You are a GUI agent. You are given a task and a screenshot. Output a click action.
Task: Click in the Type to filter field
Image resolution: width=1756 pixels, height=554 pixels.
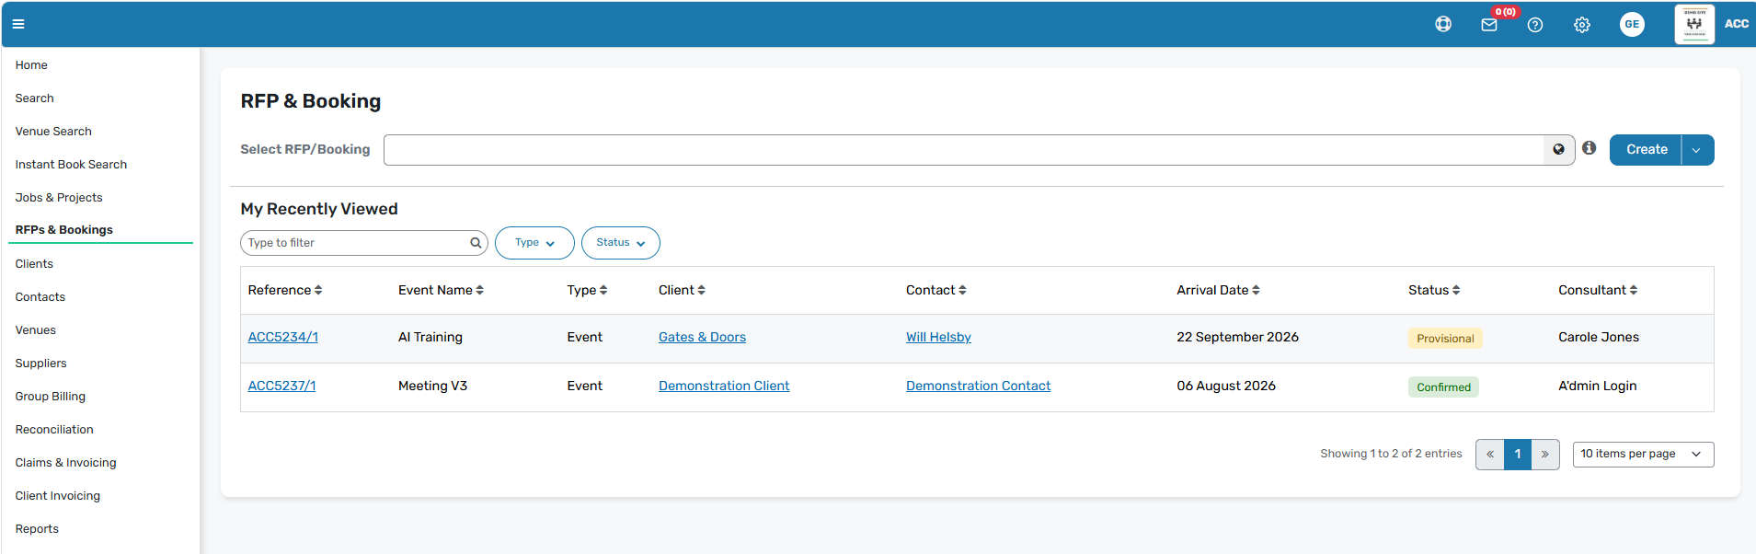[x=355, y=243]
